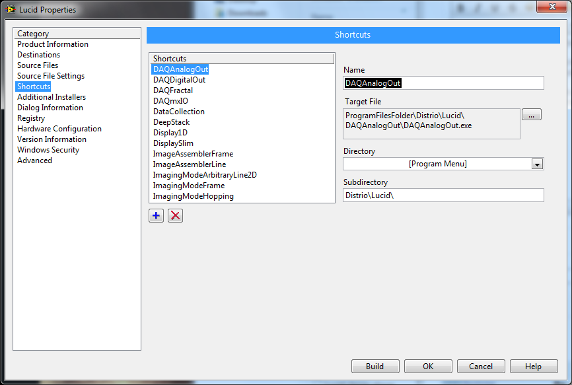The height and width of the screenshot is (385, 572).
Task: Click the LabVIEW icon in title bar
Action: (x=10, y=9)
